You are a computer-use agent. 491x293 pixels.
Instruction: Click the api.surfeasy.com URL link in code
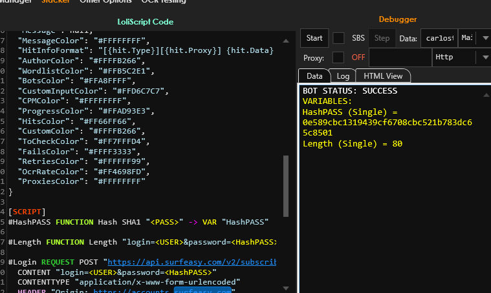(x=191, y=262)
